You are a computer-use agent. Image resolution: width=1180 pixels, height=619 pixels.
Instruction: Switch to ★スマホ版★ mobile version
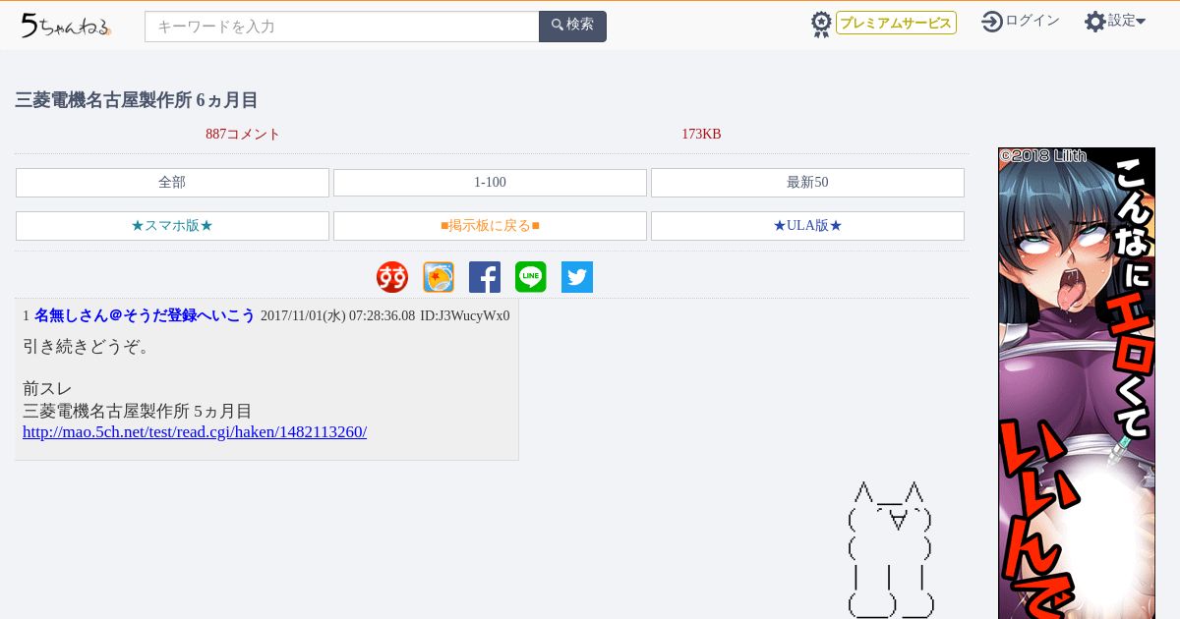[x=172, y=226]
